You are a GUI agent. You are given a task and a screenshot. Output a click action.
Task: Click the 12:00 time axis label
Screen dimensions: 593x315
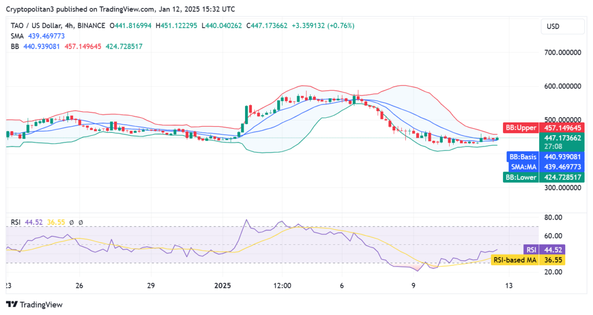pos(282,286)
